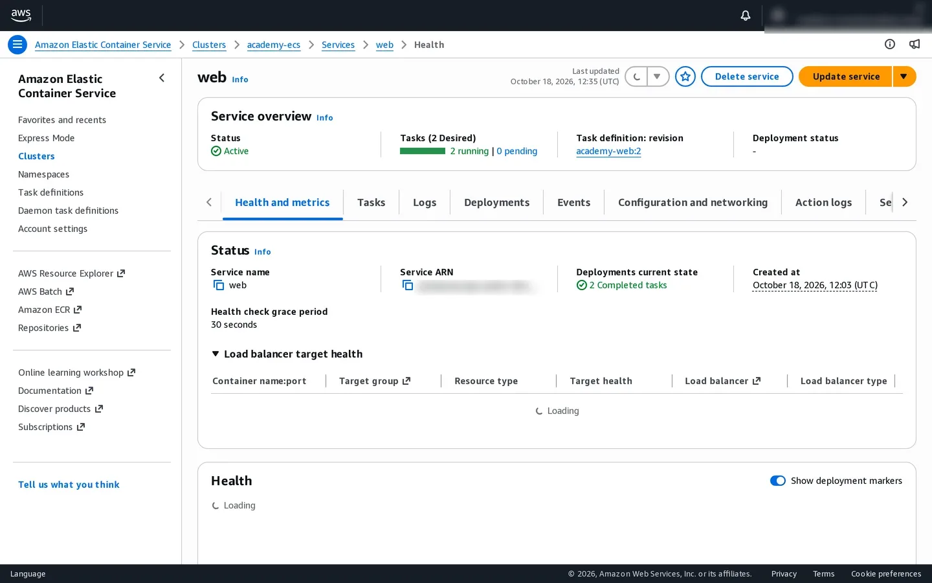Collapse Load balancer target health section
Image resolution: width=932 pixels, height=583 pixels.
(x=216, y=354)
